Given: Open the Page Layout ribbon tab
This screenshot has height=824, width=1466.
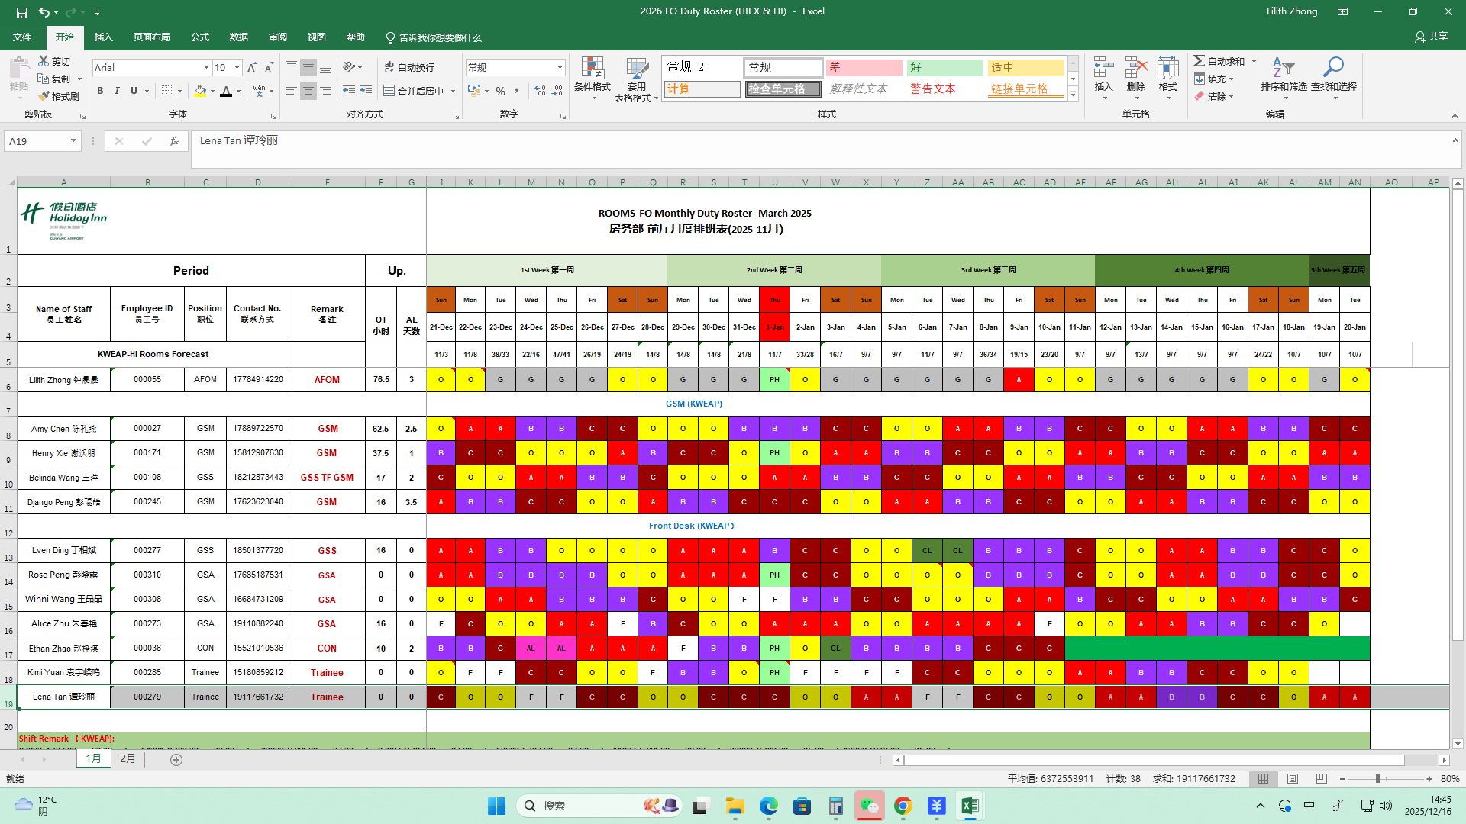Looking at the screenshot, I should (x=151, y=37).
